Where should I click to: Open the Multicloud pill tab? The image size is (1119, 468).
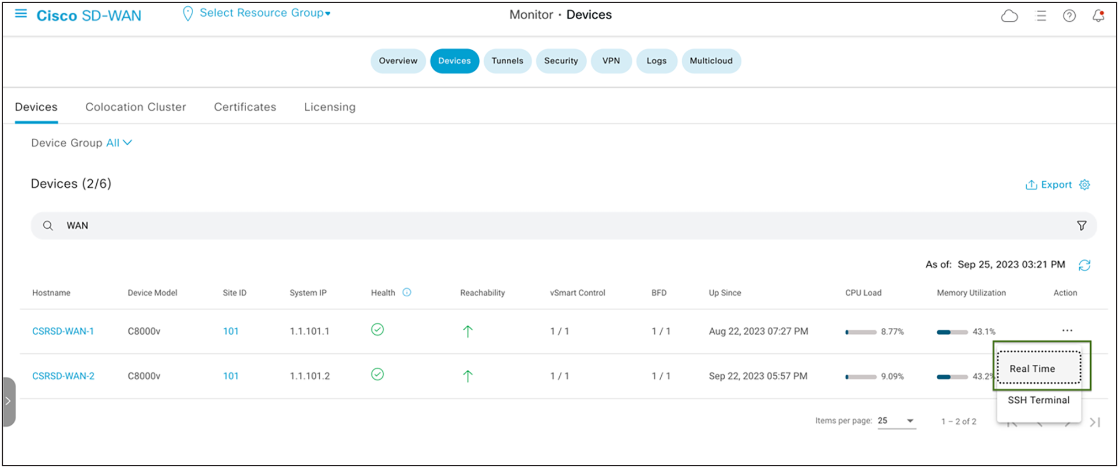711,61
